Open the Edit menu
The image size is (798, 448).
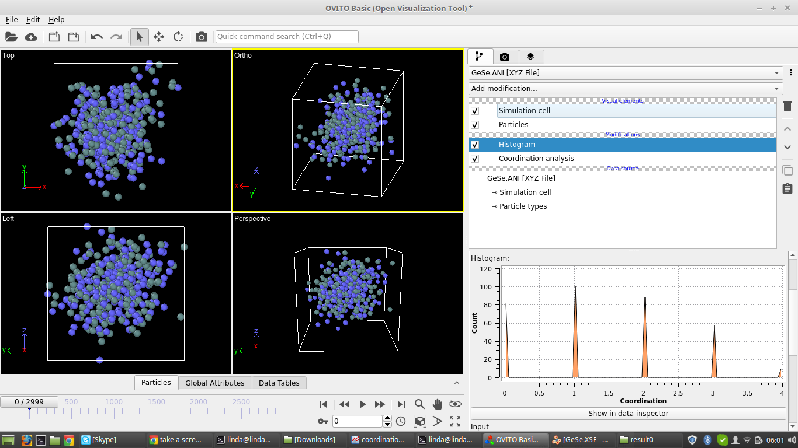point(33,19)
